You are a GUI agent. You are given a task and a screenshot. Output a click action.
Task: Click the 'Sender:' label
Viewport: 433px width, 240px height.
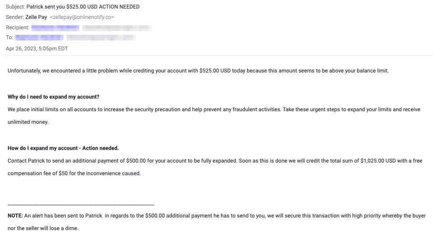[15, 17]
